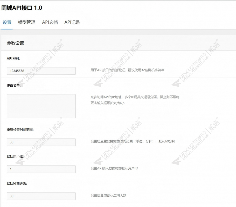Open the 设置 tab
Image resolution: width=236 pixels, height=207 pixels.
click(7, 22)
